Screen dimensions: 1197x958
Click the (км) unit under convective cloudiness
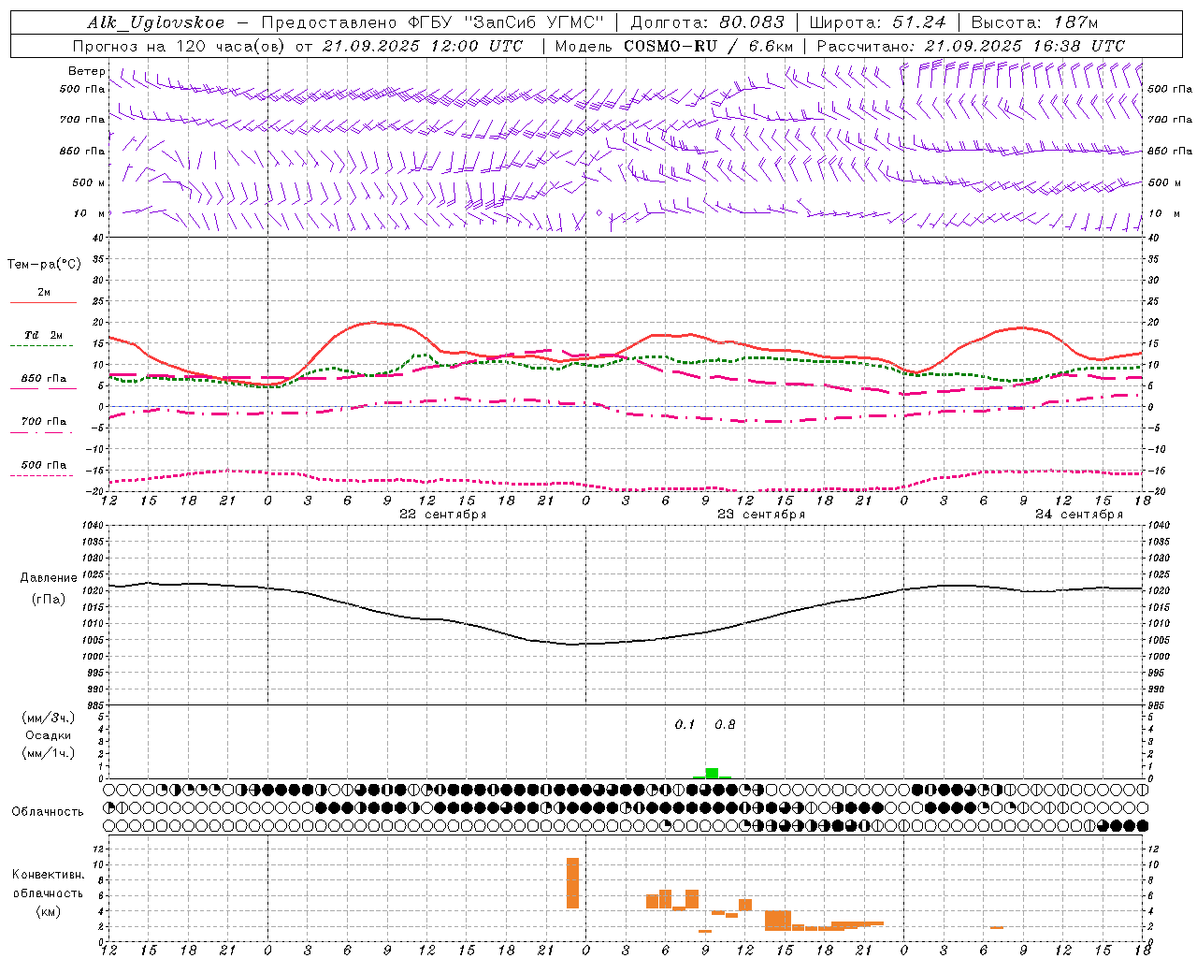pyautogui.click(x=49, y=911)
